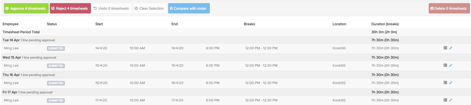Open notes icon for 16/4/20 timesheet

click(x=445, y=83)
